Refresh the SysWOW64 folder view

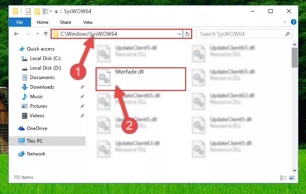pos(187,34)
